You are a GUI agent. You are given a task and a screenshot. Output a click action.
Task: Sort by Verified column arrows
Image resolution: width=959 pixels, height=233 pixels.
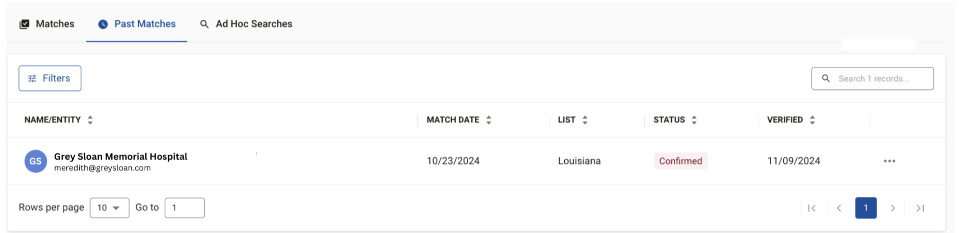(x=812, y=120)
